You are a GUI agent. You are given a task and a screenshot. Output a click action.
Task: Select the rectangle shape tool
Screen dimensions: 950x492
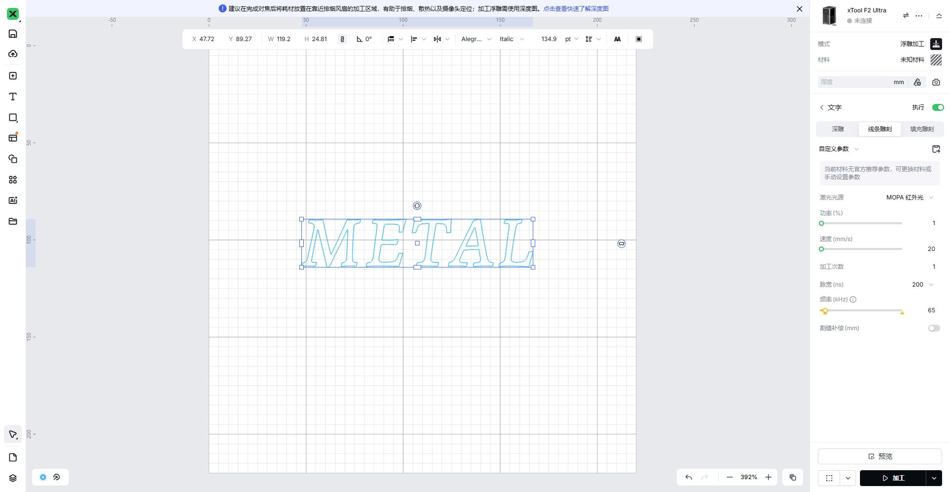pyautogui.click(x=13, y=118)
